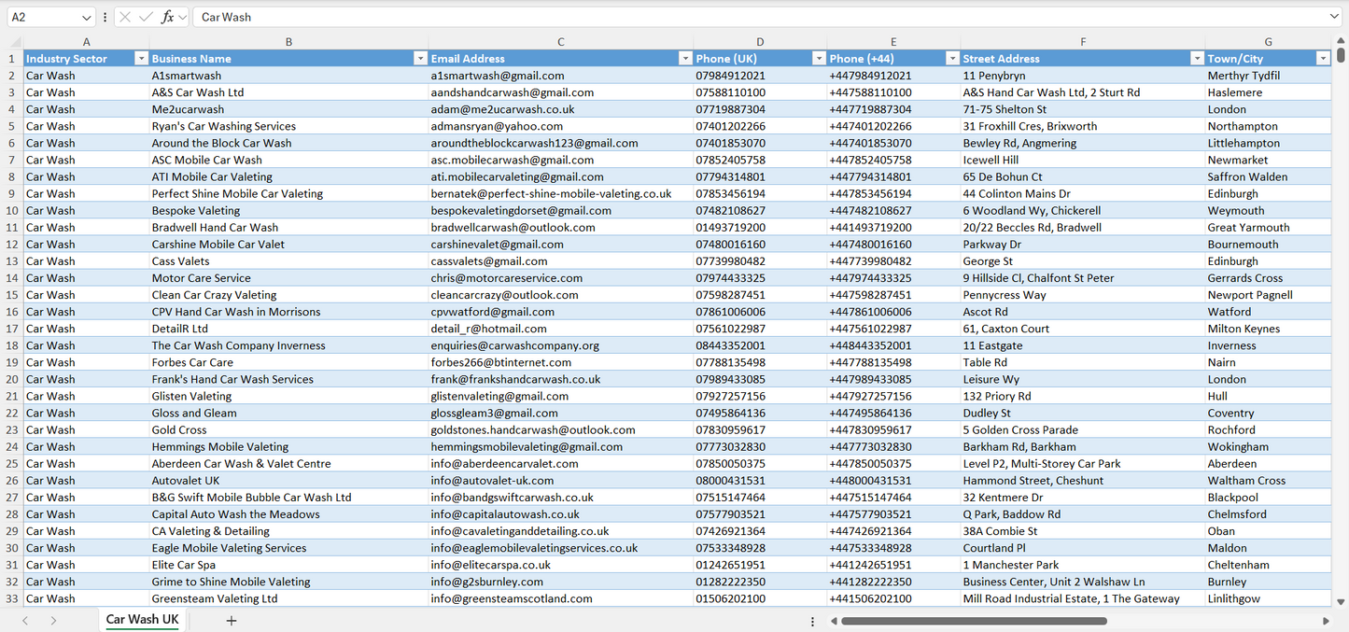Select the Forbes Car Care cell

[288, 362]
